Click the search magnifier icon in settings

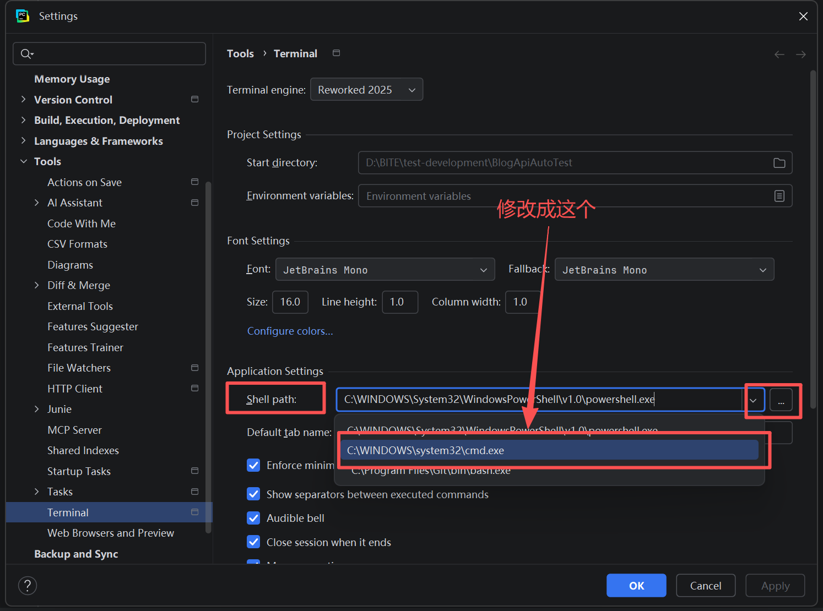[26, 53]
